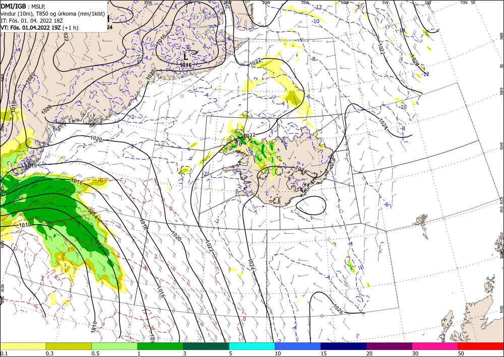Screen dimensions: 504x357
Task: Click the blue 10–15 legend swatch
Action: click(298, 346)
